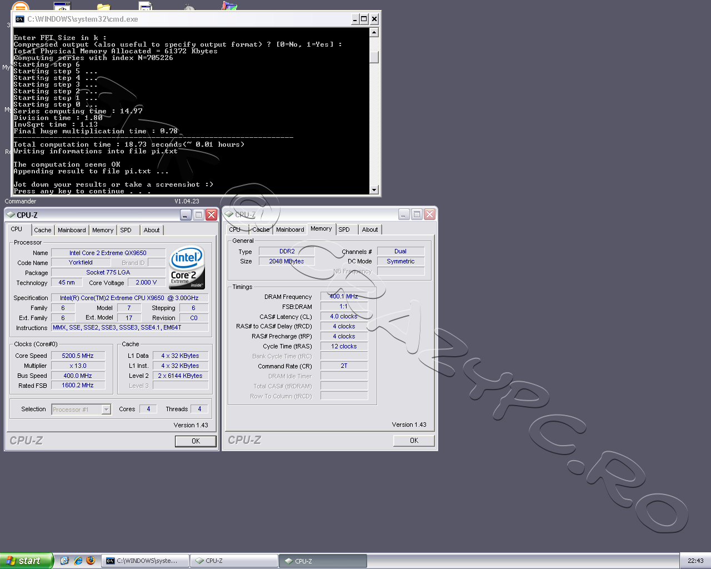711x569 pixels.
Task: Click the Name field 'Intel Core 2 Extreme QX9650'
Action: 108,253
